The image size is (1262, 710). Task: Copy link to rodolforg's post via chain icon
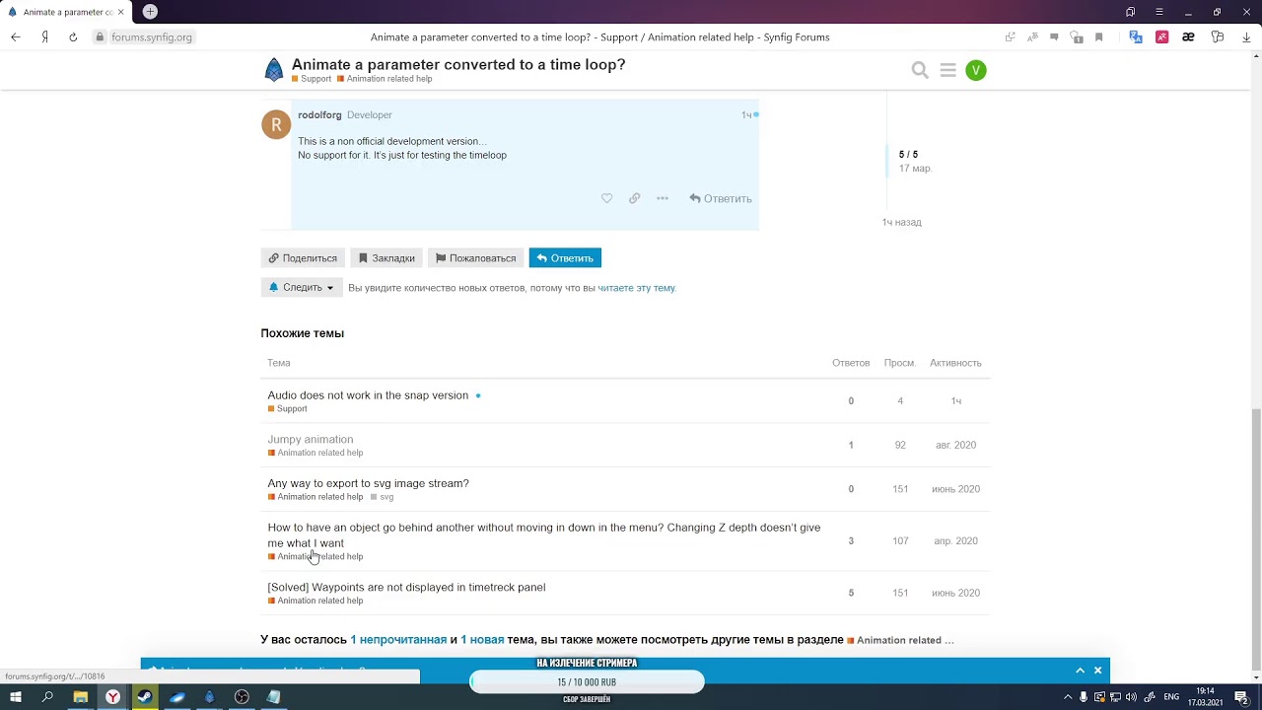pyautogui.click(x=634, y=198)
